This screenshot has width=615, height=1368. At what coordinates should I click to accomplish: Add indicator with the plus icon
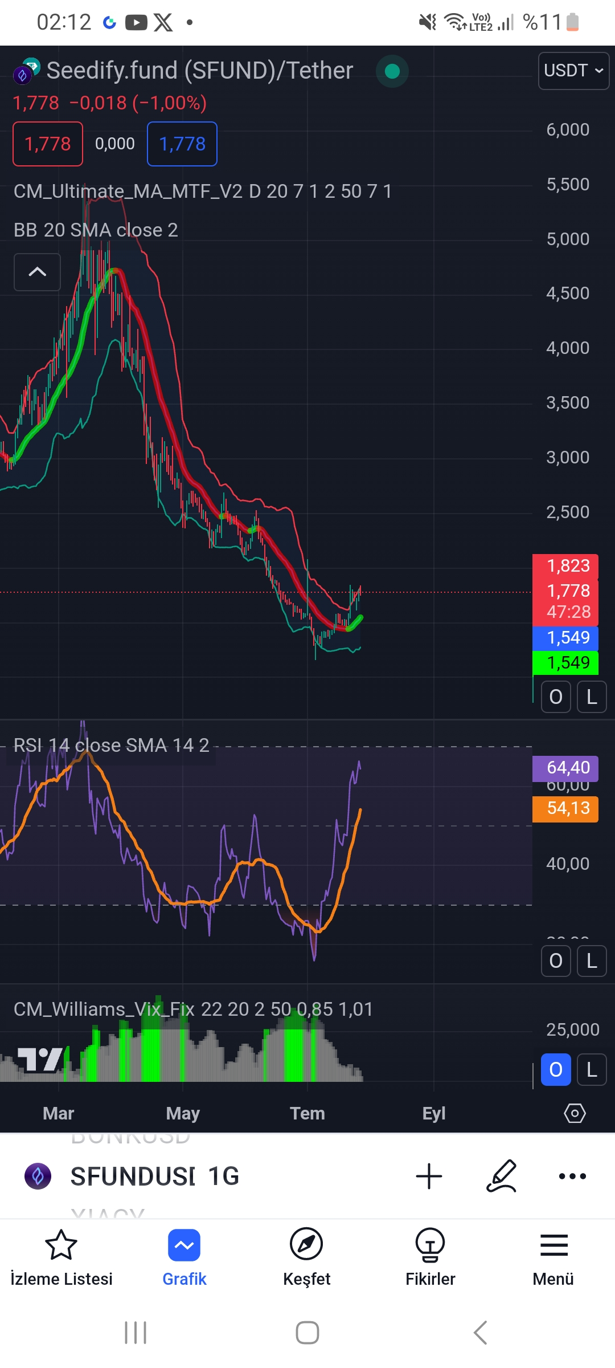pos(429,1176)
